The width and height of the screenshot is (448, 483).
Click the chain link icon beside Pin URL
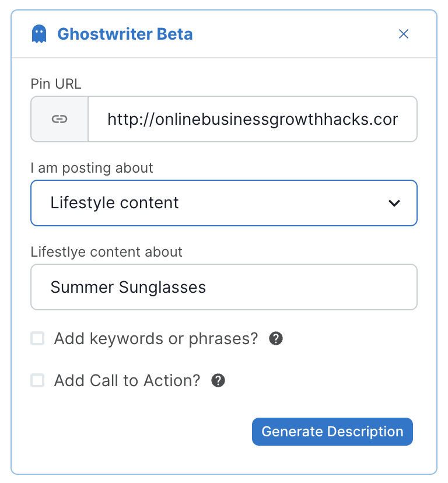point(59,119)
